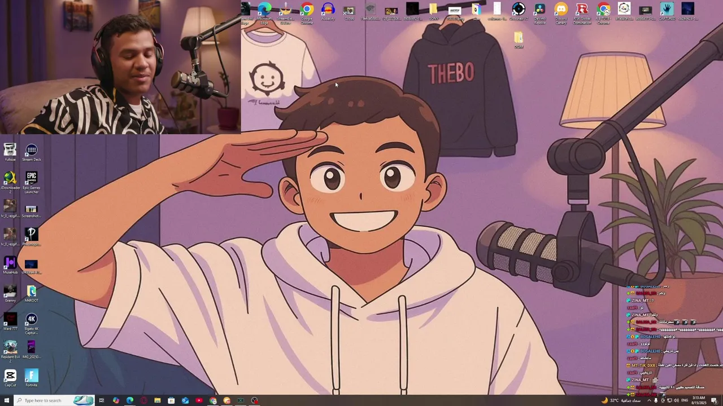Open RISK Global Domination shortcut
This screenshot has width=723, height=406.
582,12
